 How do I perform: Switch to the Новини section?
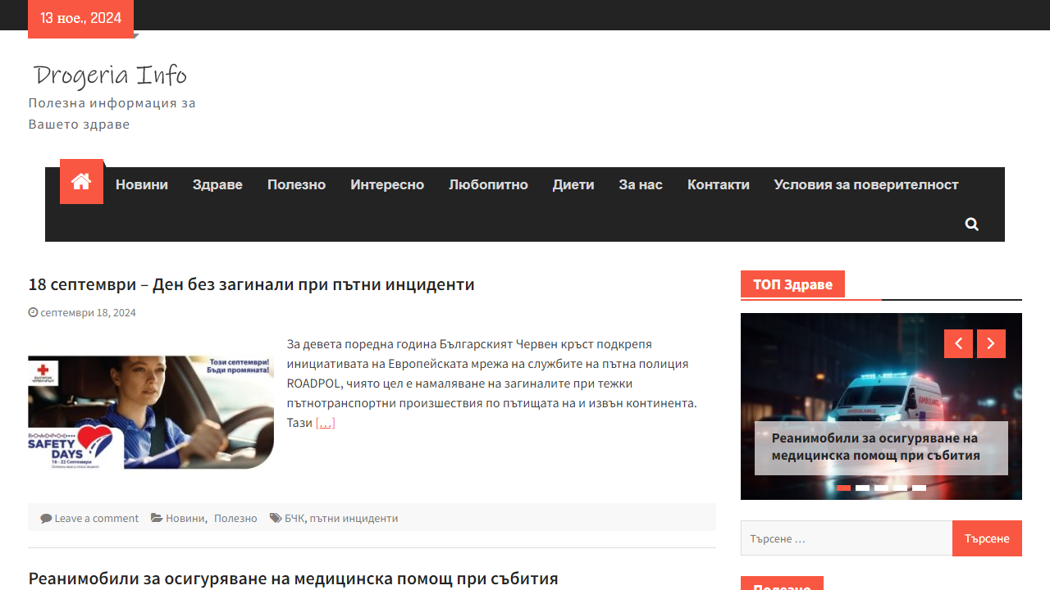[x=141, y=184]
